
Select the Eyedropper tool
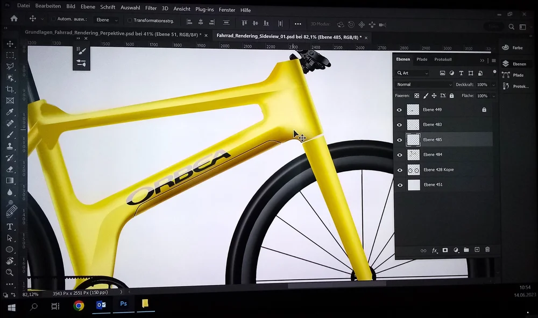coord(10,112)
